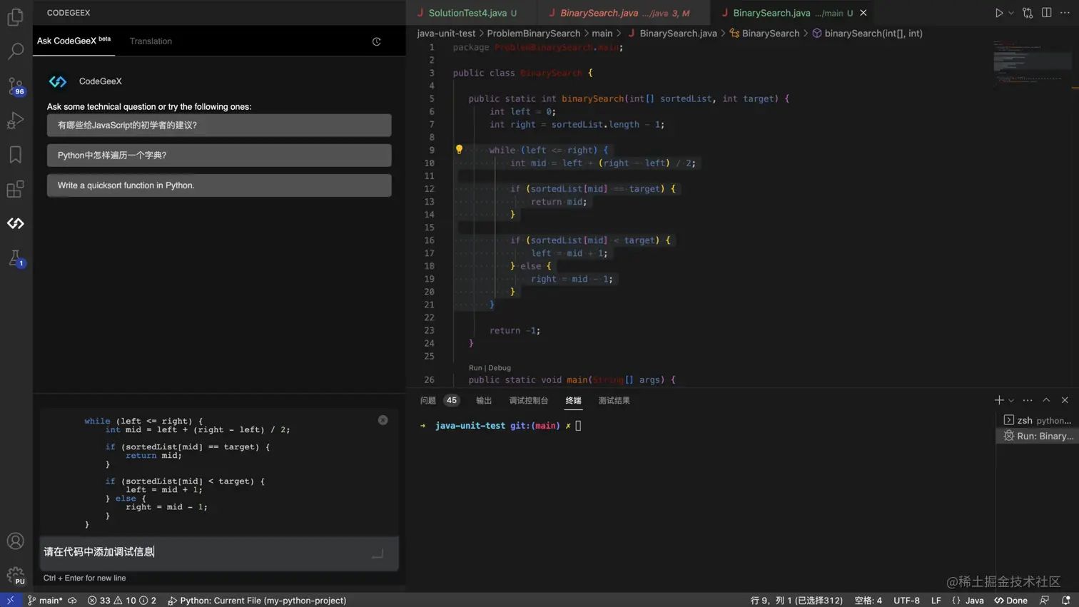Image resolution: width=1079 pixels, height=607 pixels.
Task: Expand the run options dropdown arrow
Action: 1010,13
